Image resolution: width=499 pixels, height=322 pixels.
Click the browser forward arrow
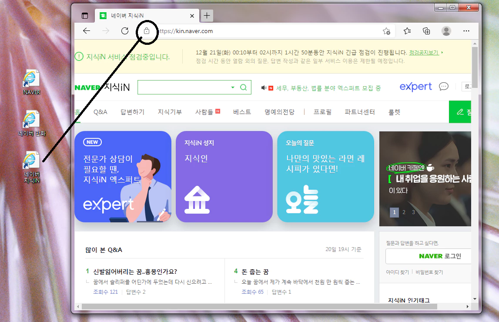pos(106,31)
